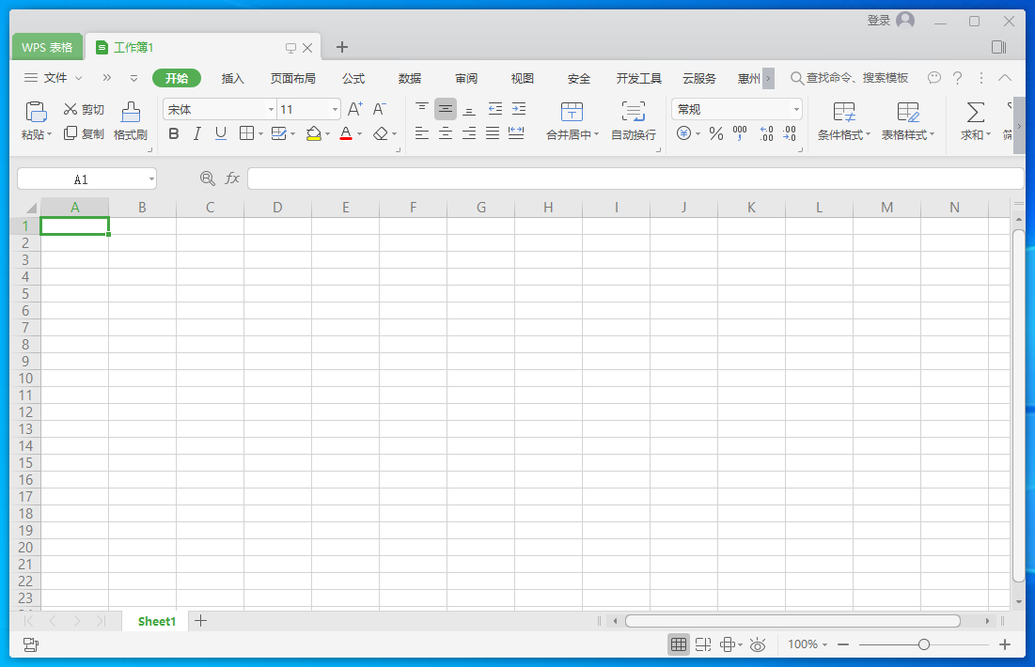
Task: Align text to bottom of cell
Action: click(469, 110)
